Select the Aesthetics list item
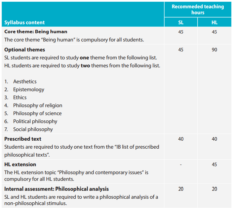Screen dimensions: 232x208 click(x=25, y=81)
